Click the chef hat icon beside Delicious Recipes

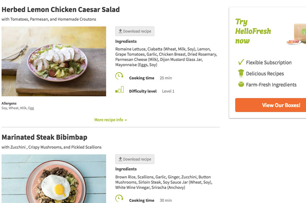241,73
